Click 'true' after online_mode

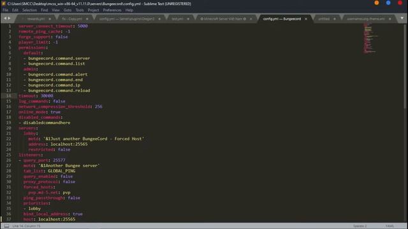[55, 112]
